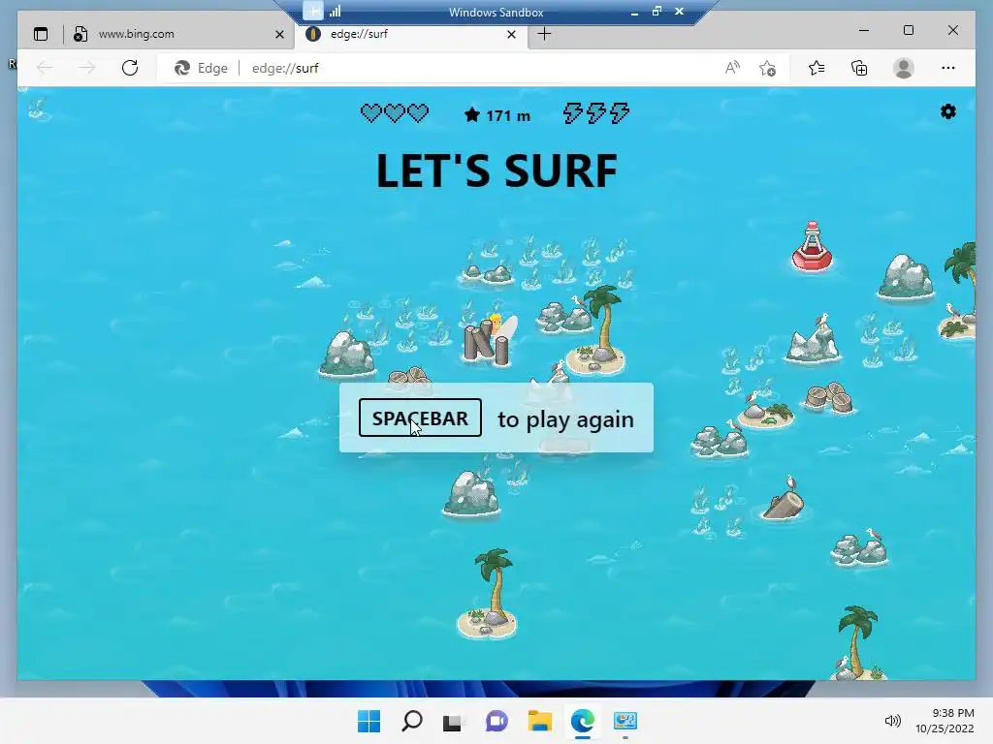Open File Explorer from the taskbar
The height and width of the screenshot is (744, 993).
tap(539, 721)
